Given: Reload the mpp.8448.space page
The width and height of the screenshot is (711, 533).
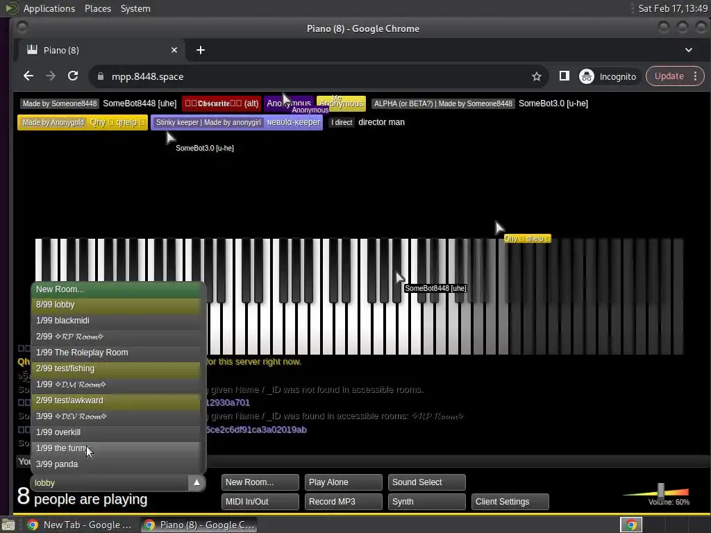Looking at the screenshot, I should (72, 76).
